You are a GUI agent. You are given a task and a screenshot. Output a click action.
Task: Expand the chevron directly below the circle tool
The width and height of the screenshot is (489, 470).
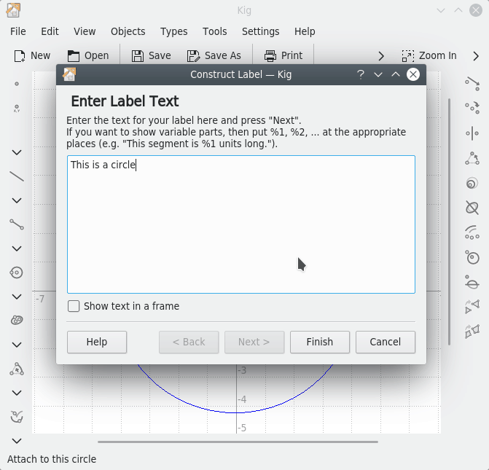(17, 297)
